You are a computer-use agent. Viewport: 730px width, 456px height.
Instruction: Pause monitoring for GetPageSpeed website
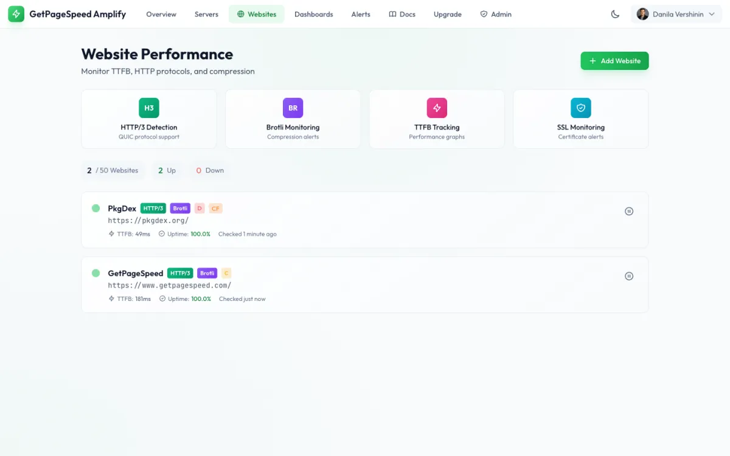629,275
